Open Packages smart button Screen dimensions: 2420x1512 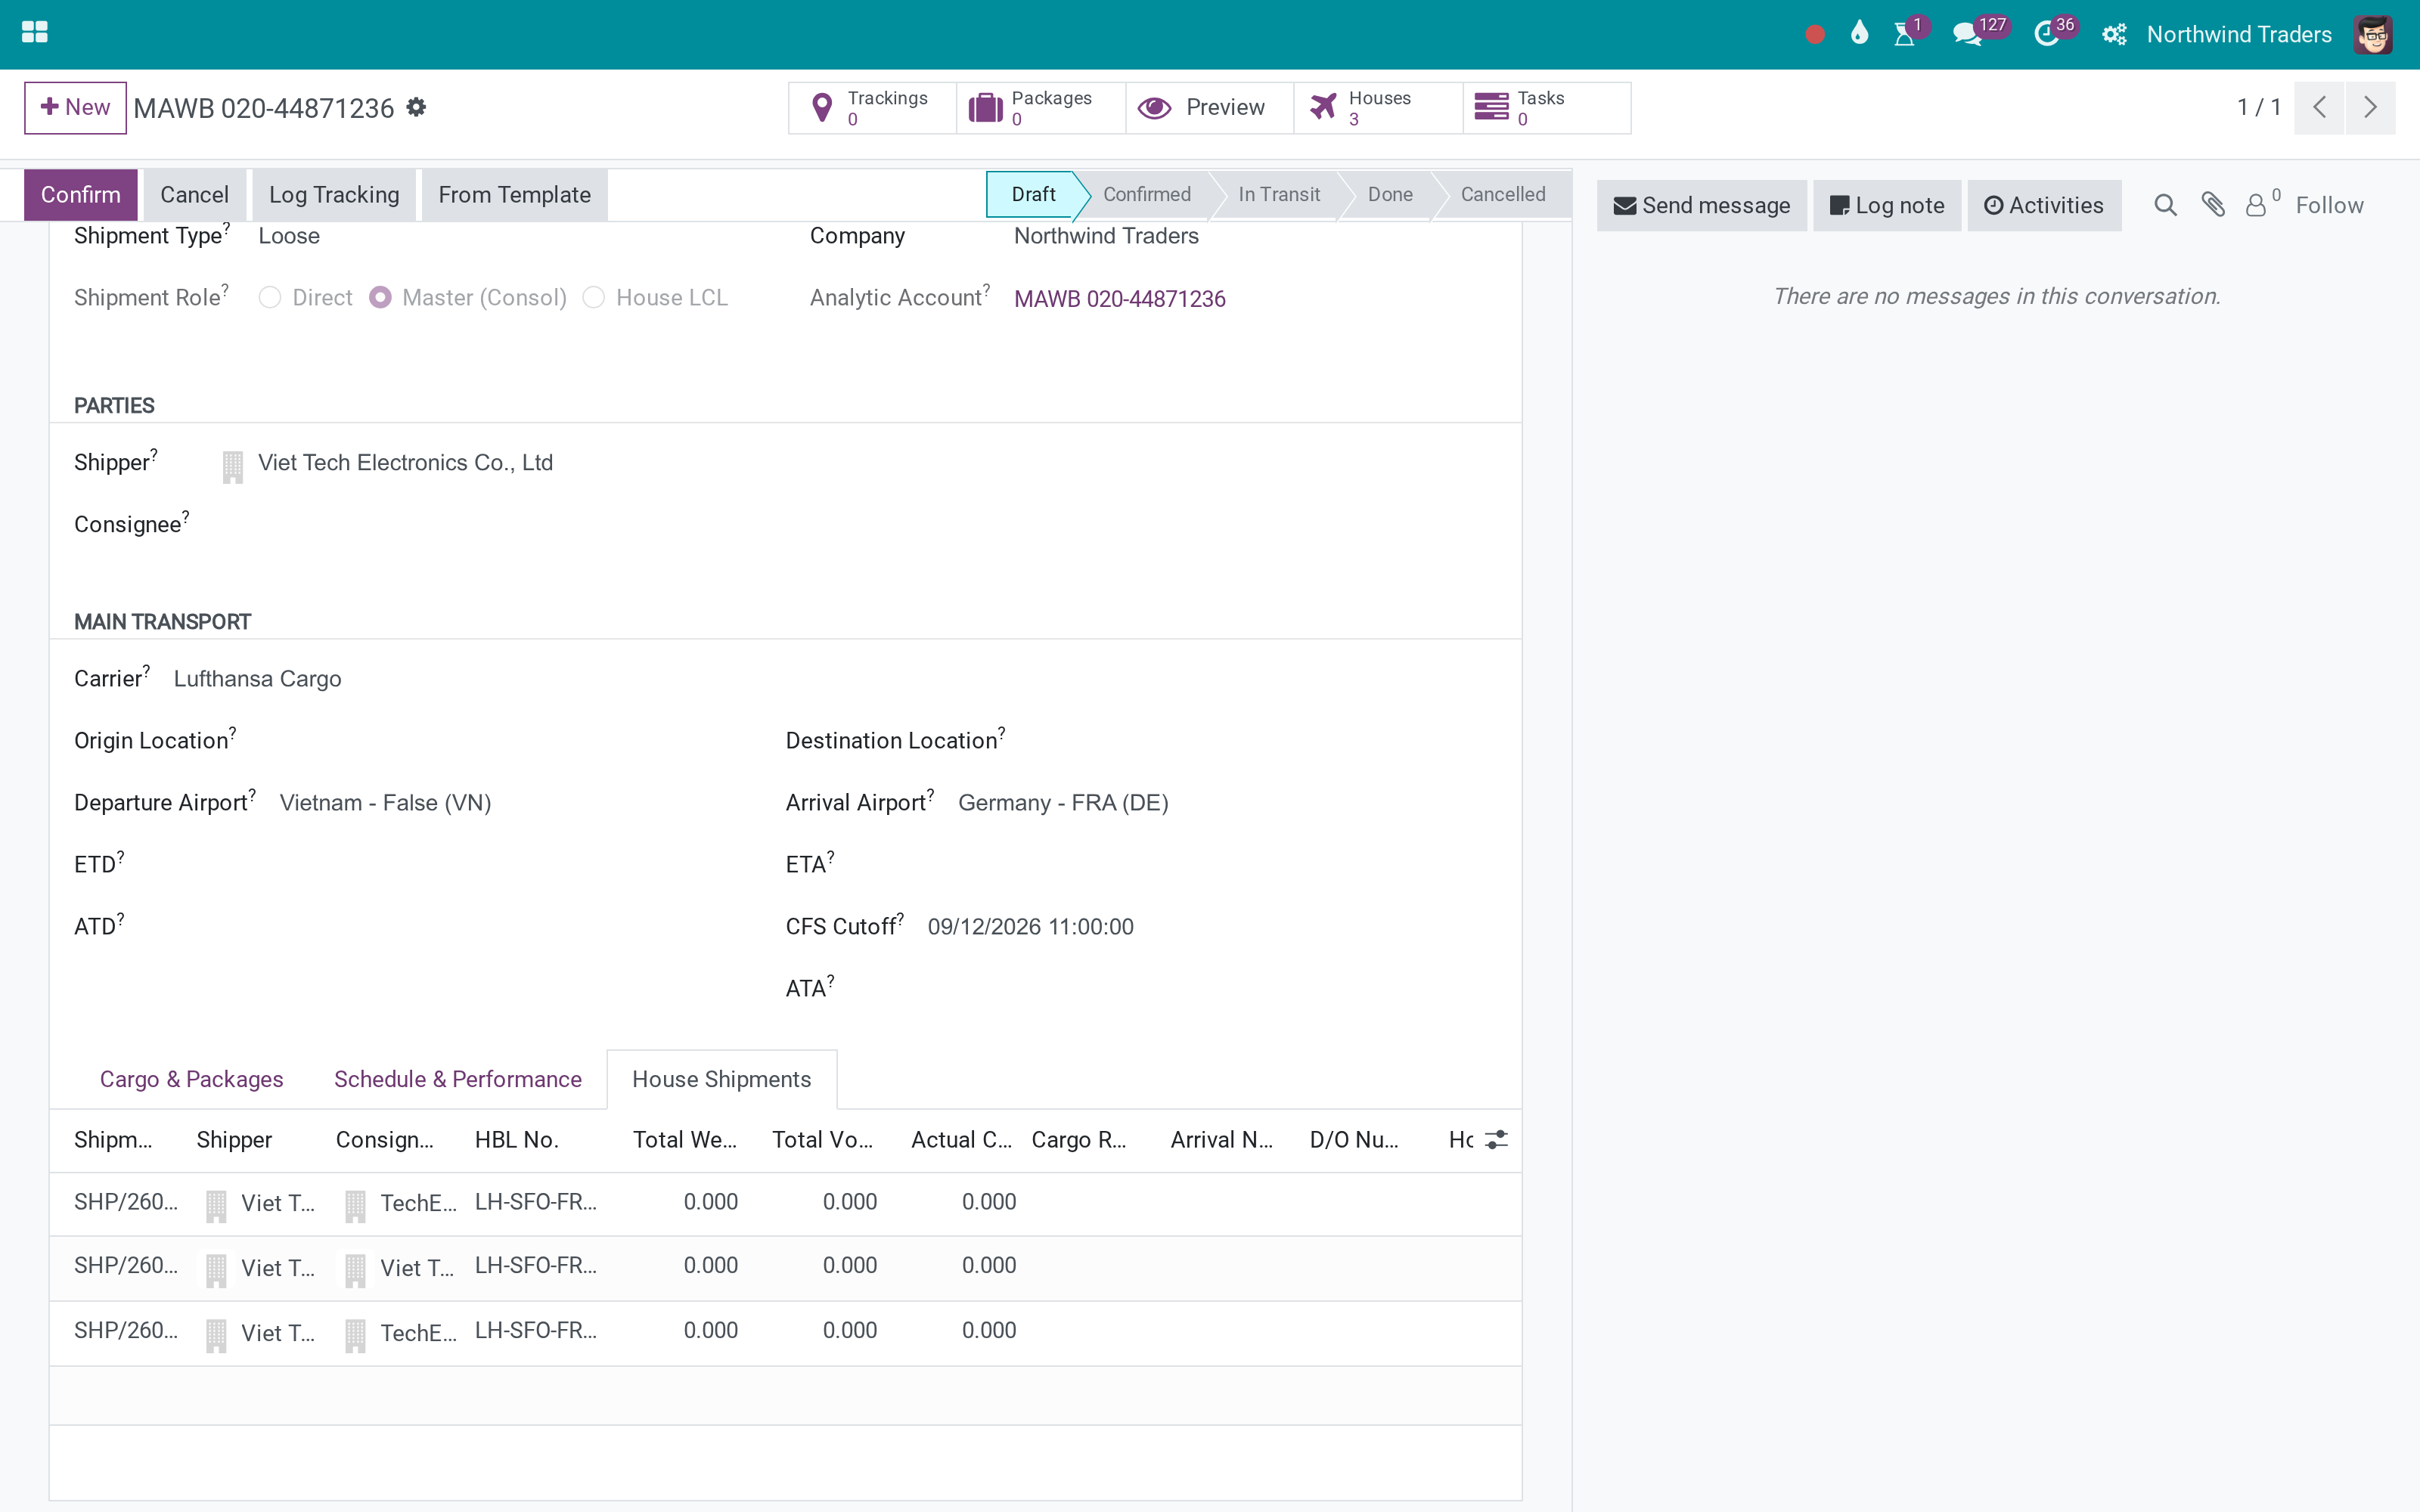click(x=1040, y=107)
